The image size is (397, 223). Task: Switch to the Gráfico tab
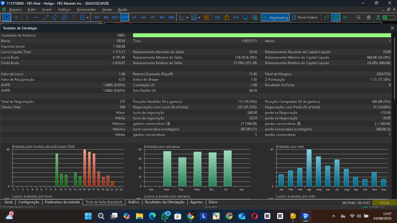coord(133,202)
